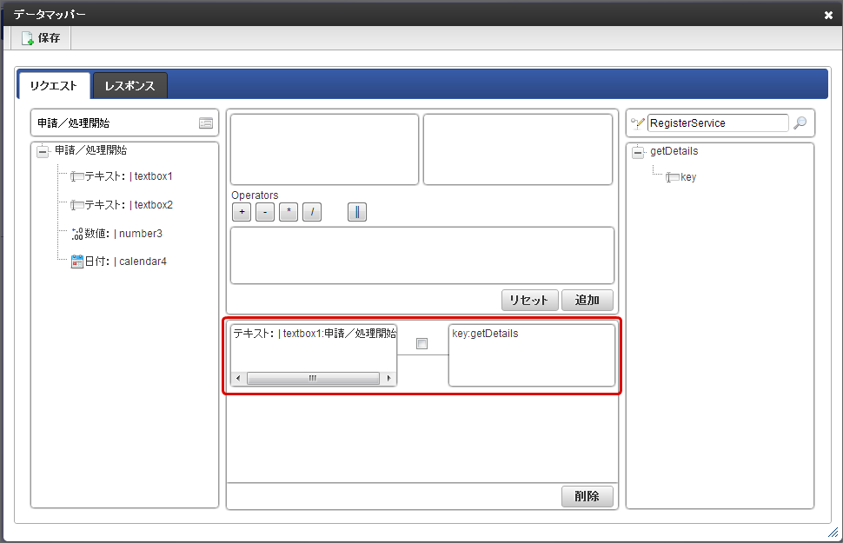Click the right empty target input box
The image size is (843, 543).
pos(518,149)
